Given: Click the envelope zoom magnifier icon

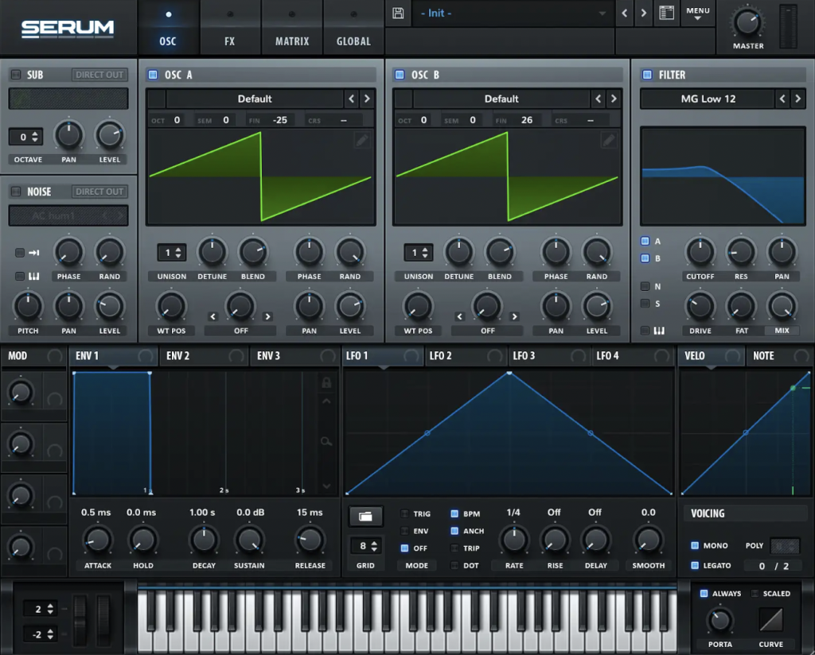Looking at the screenshot, I should pyautogui.click(x=326, y=442).
